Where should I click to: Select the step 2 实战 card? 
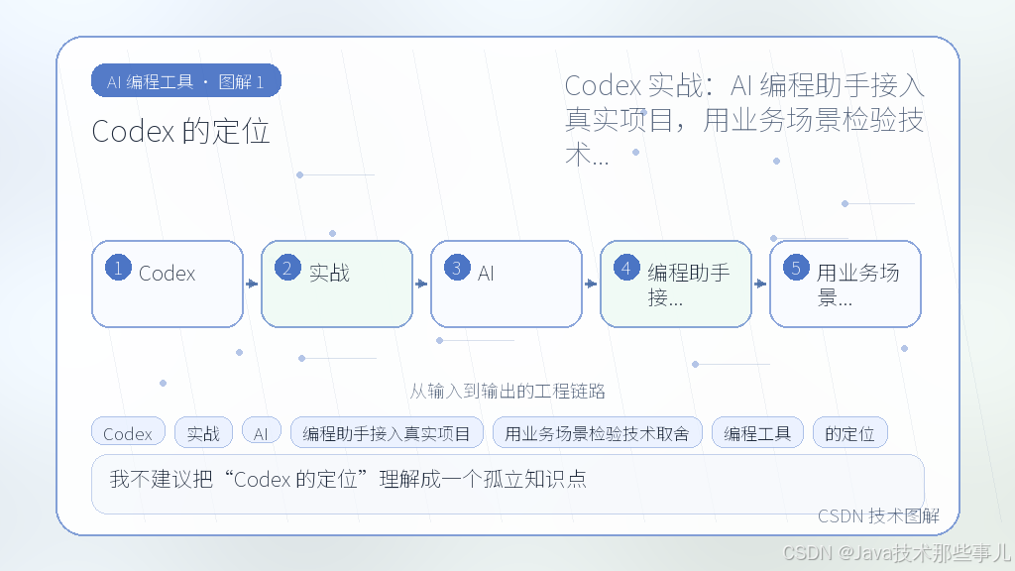pyautogui.click(x=337, y=284)
